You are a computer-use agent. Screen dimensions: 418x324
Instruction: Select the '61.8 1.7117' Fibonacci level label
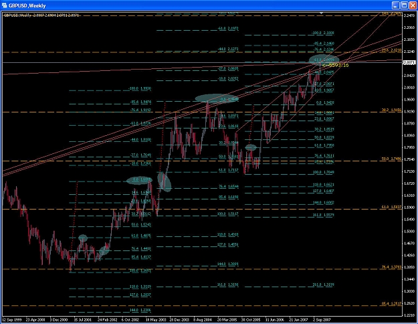tap(229, 170)
